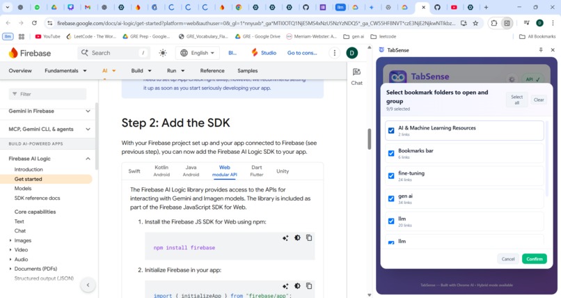Reload the current page
Image resolution: width=561 pixels, height=298 pixels.
point(34,23)
